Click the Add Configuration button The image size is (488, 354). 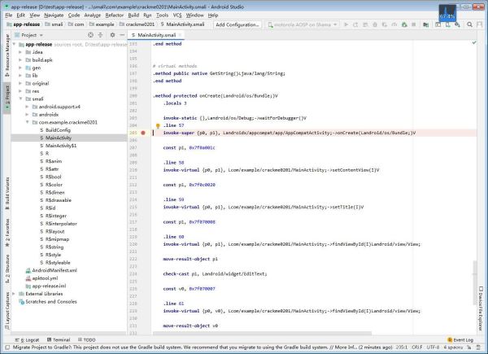coord(238,25)
